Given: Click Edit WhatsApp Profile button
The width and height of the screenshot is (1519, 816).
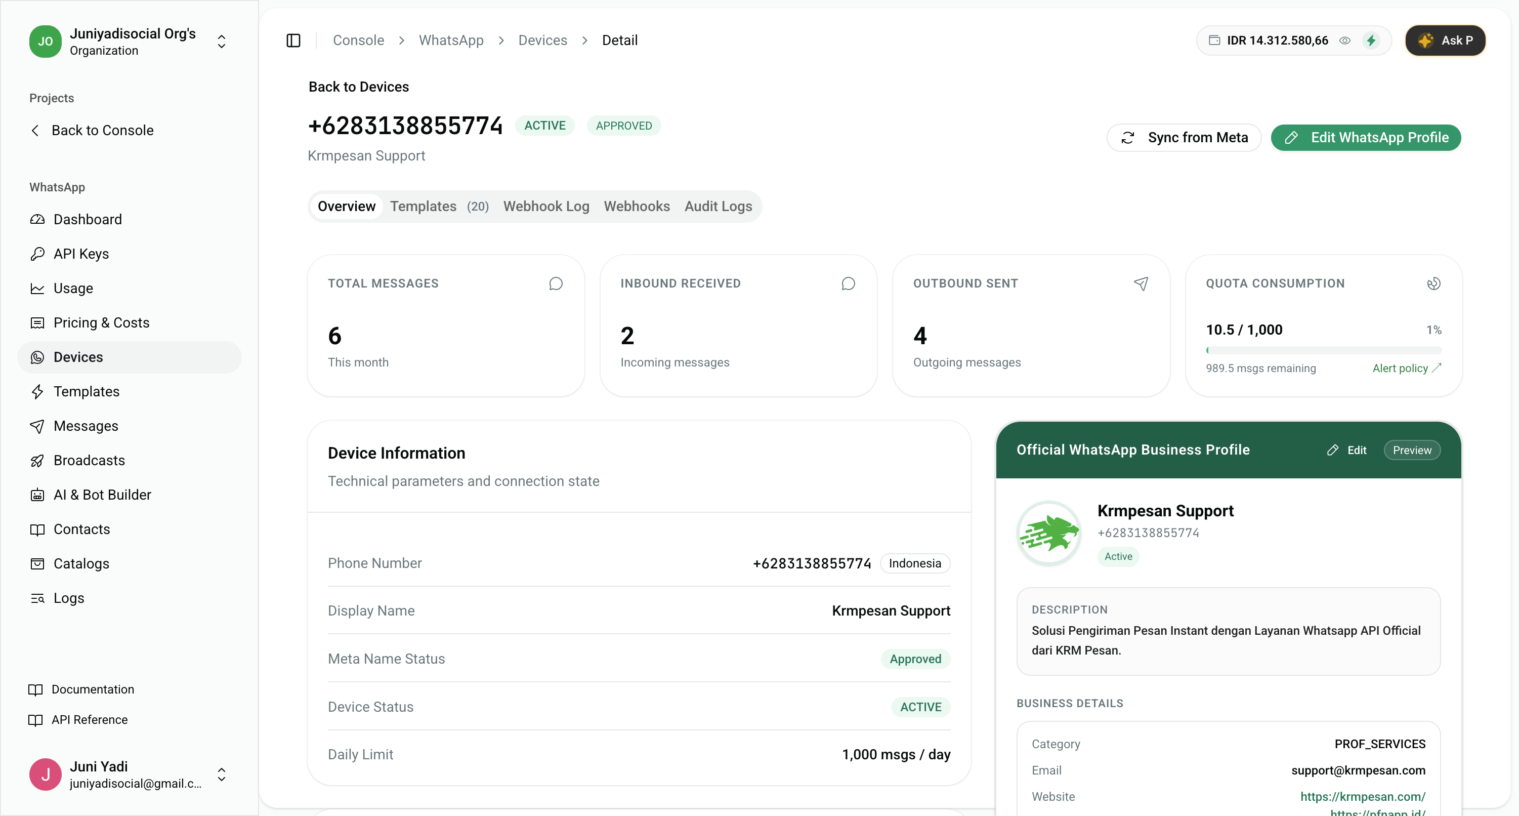Looking at the screenshot, I should [x=1366, y=138].
